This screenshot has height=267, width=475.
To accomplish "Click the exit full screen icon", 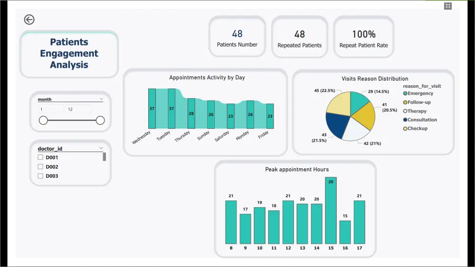I will (448, 6).
